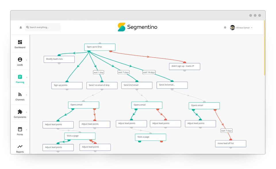Screen dimensions: 276x169
Task: Click the green connector dot on Signs up to Drip
Action: click(89, 51)
